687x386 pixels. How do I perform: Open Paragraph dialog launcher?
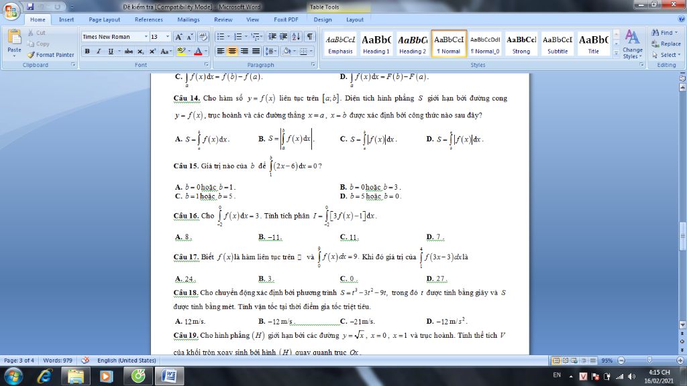click(x=313, y=65)
